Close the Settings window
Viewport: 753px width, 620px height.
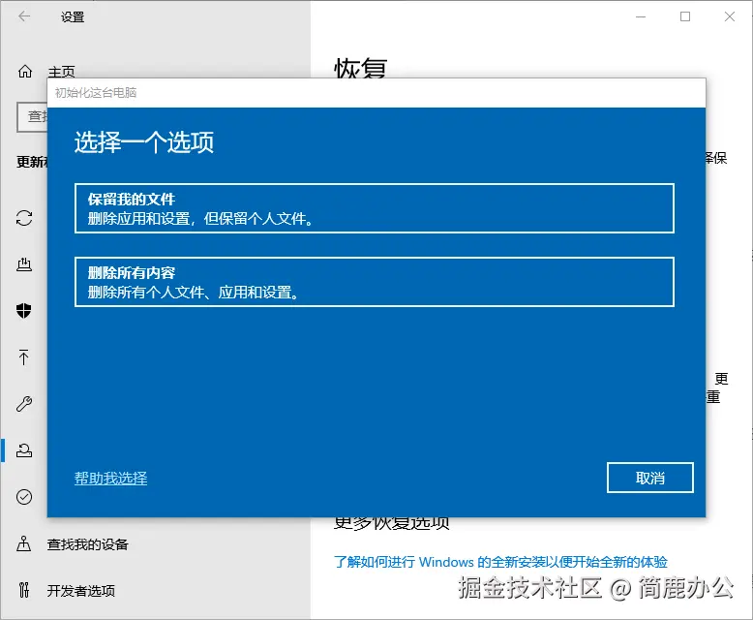(730, 16)
